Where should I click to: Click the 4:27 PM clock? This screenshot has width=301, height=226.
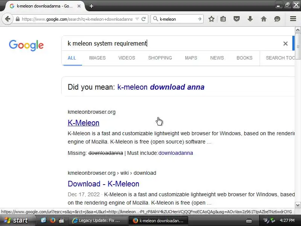287,220
